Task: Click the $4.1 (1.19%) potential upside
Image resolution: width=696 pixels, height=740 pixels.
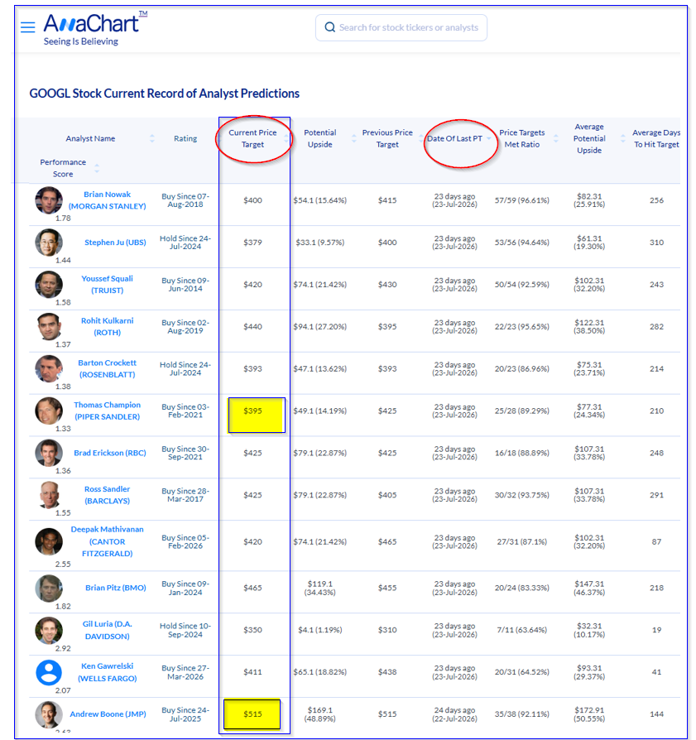Action: [x=320, y=630]
